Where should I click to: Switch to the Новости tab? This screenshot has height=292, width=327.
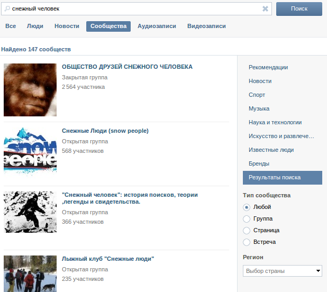(67, 26)
